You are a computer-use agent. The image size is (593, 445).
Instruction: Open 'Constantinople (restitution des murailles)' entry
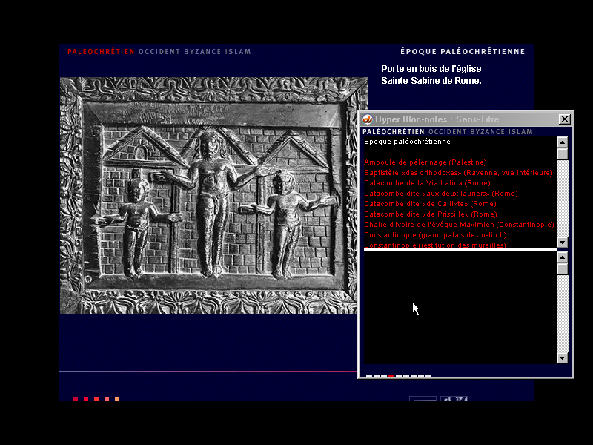435,245
